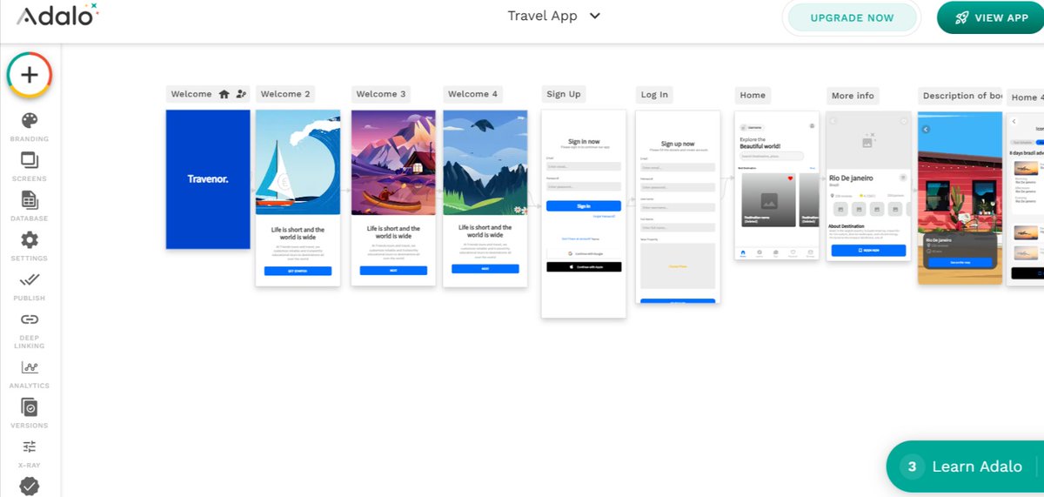Viewport: 1044px width, 497px height.
Task: Click the destination card with the heart
Action: pyautogui.click(x=767, y=199)
